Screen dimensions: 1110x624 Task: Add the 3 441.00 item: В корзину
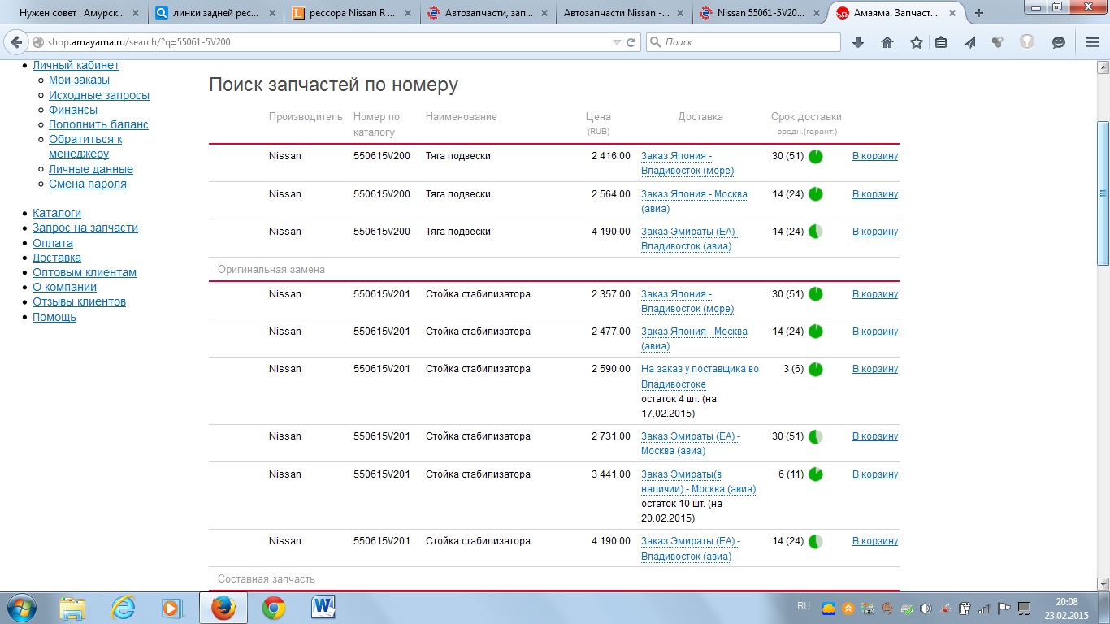pos(875,474)
